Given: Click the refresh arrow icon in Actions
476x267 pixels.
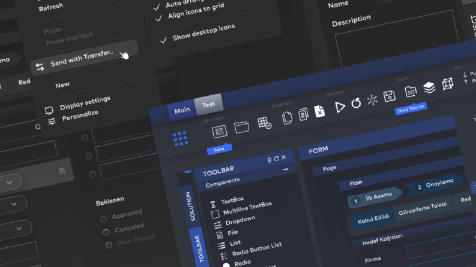Looking at the screenshot, I should pyautogui.click(x=356, y=103).
